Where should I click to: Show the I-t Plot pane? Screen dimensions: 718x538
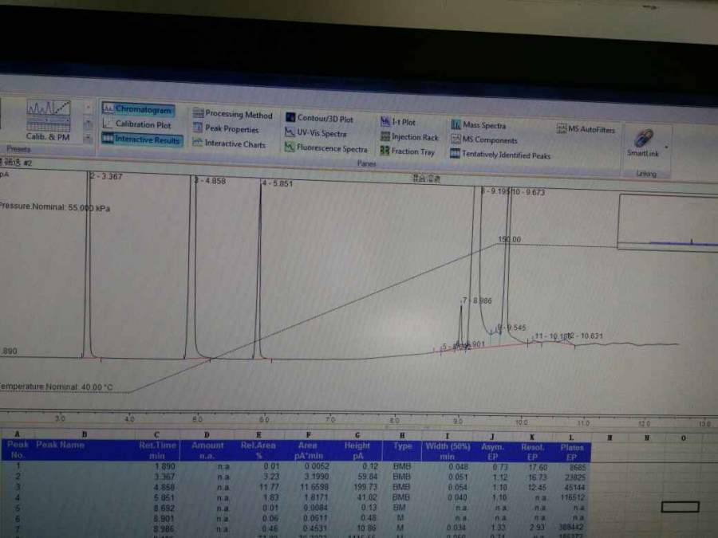[x=398, y=122]
